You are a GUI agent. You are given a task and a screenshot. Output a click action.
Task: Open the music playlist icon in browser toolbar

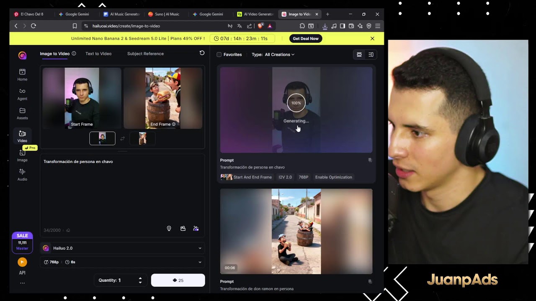coord(334,26)
